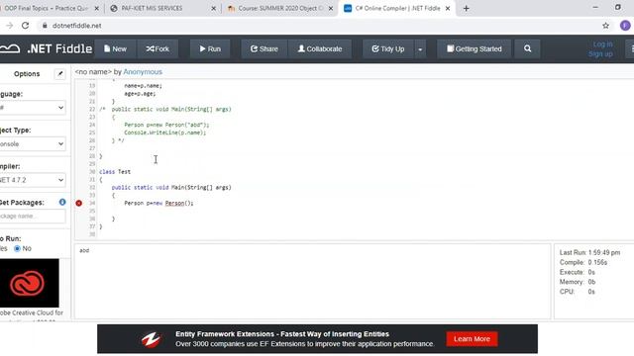
Task: Go forward in browser history
Action: 9,26
